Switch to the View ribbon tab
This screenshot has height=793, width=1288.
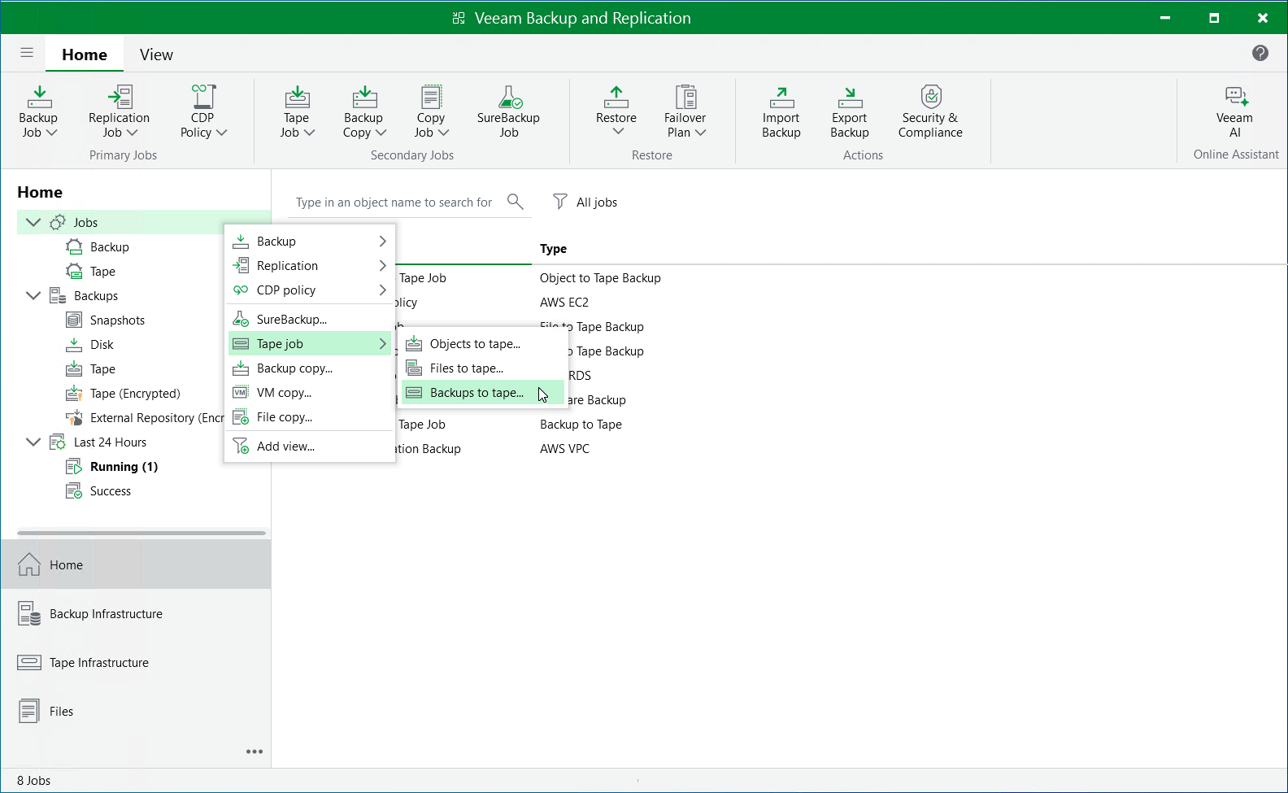tap(156, 54)
